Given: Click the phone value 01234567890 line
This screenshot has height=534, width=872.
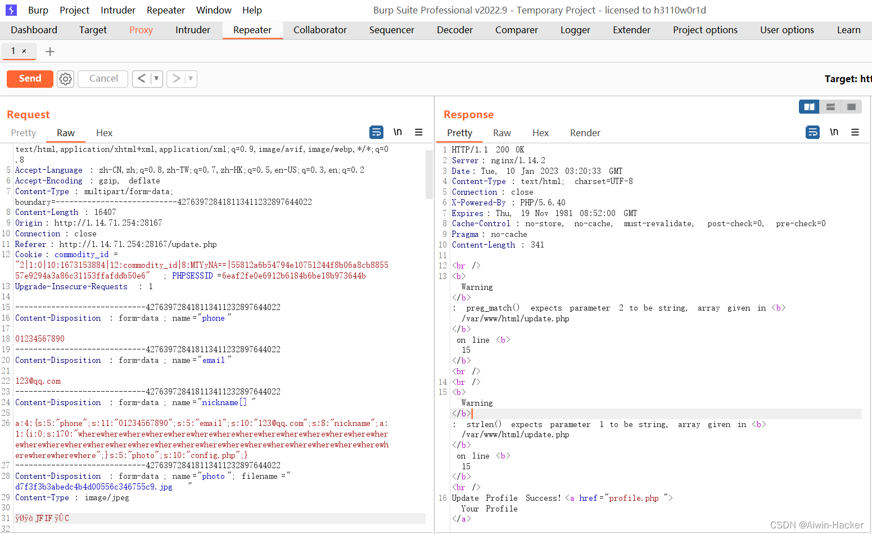Looking at the screenshot, I should tap(40, 339).
